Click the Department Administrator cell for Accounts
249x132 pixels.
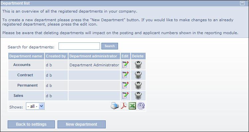(x=94, y=65)
